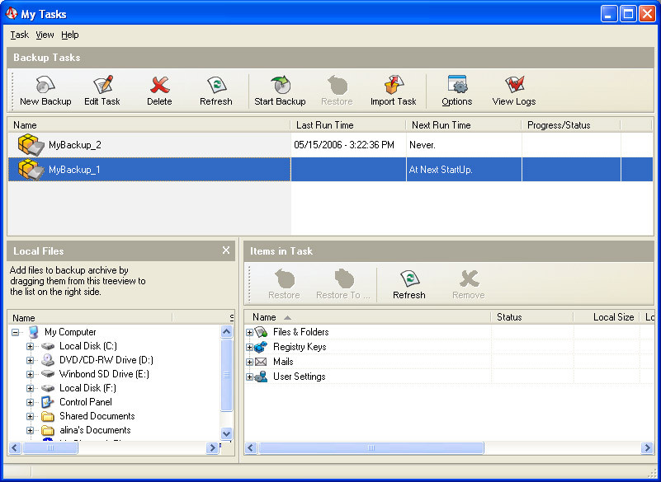The width and height of the screenshot is (661, 482).
Task: Click the Start Backup icon
Action: [281, 85]
